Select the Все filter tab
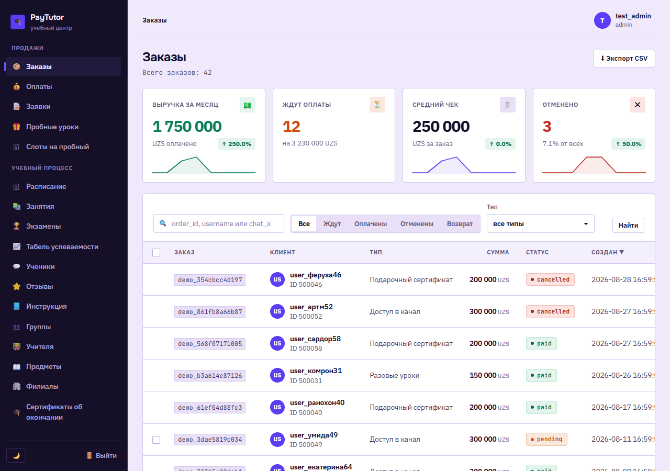 coord(304,223)
